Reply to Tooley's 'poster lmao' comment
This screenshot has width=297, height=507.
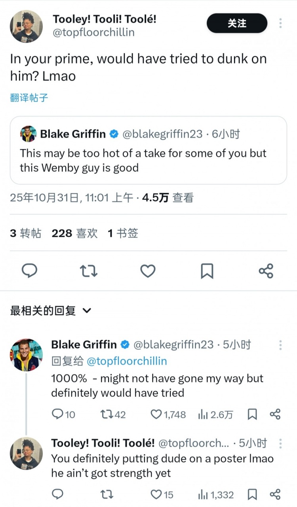point(58,494)
